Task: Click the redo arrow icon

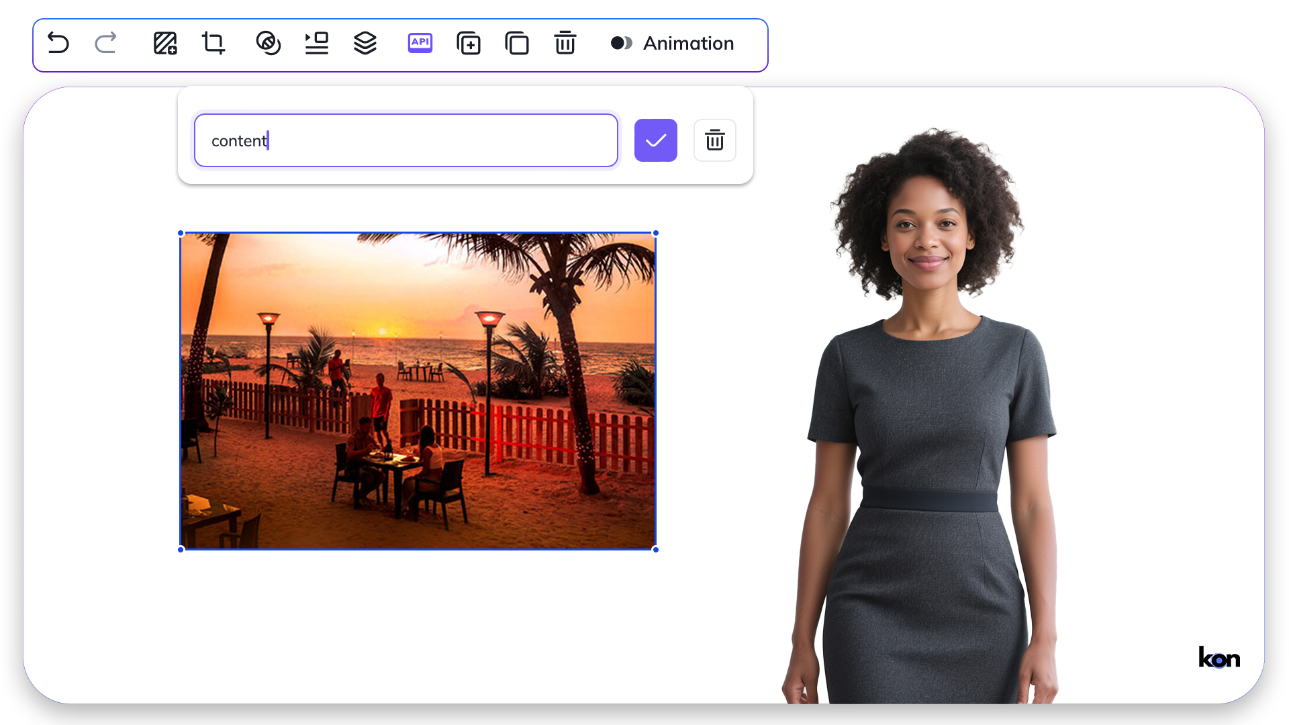Action: (x=105, y=44)
